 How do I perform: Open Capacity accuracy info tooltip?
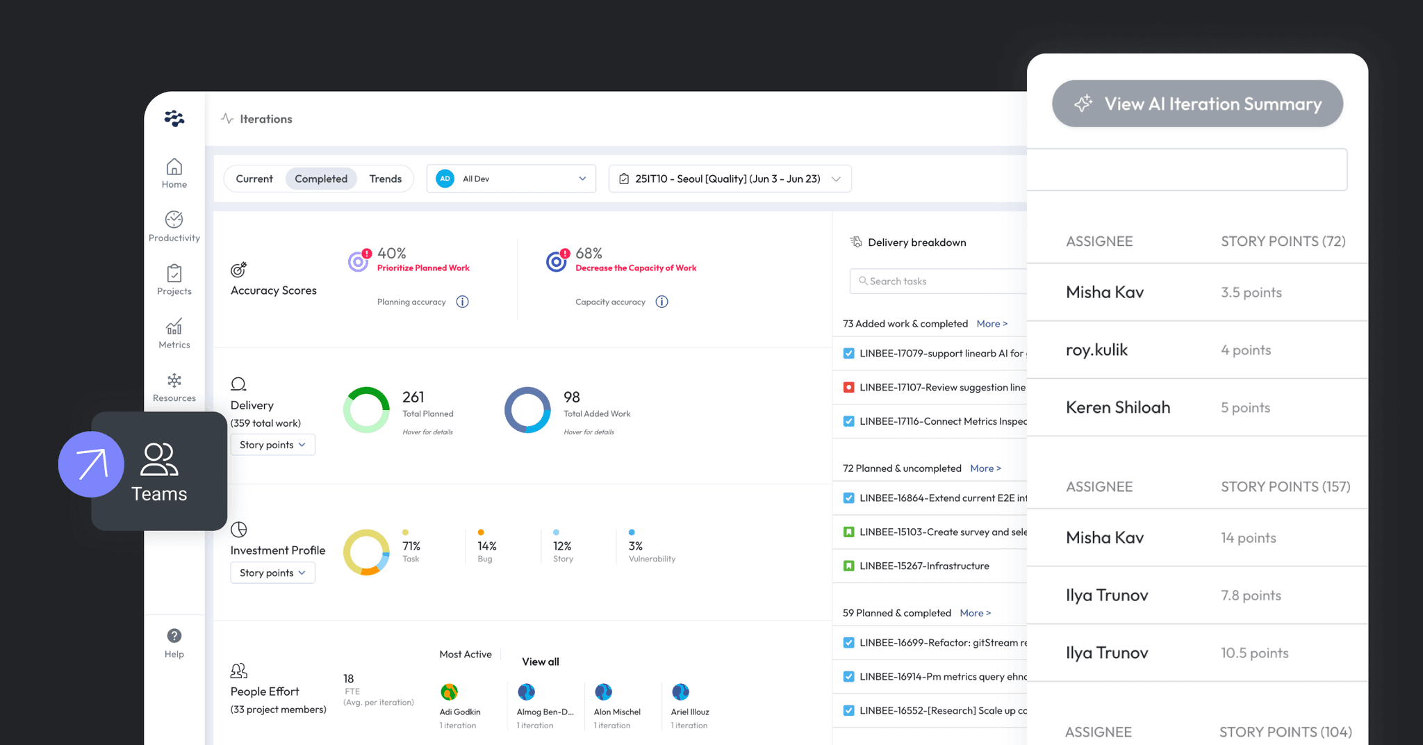click(661, 302)
